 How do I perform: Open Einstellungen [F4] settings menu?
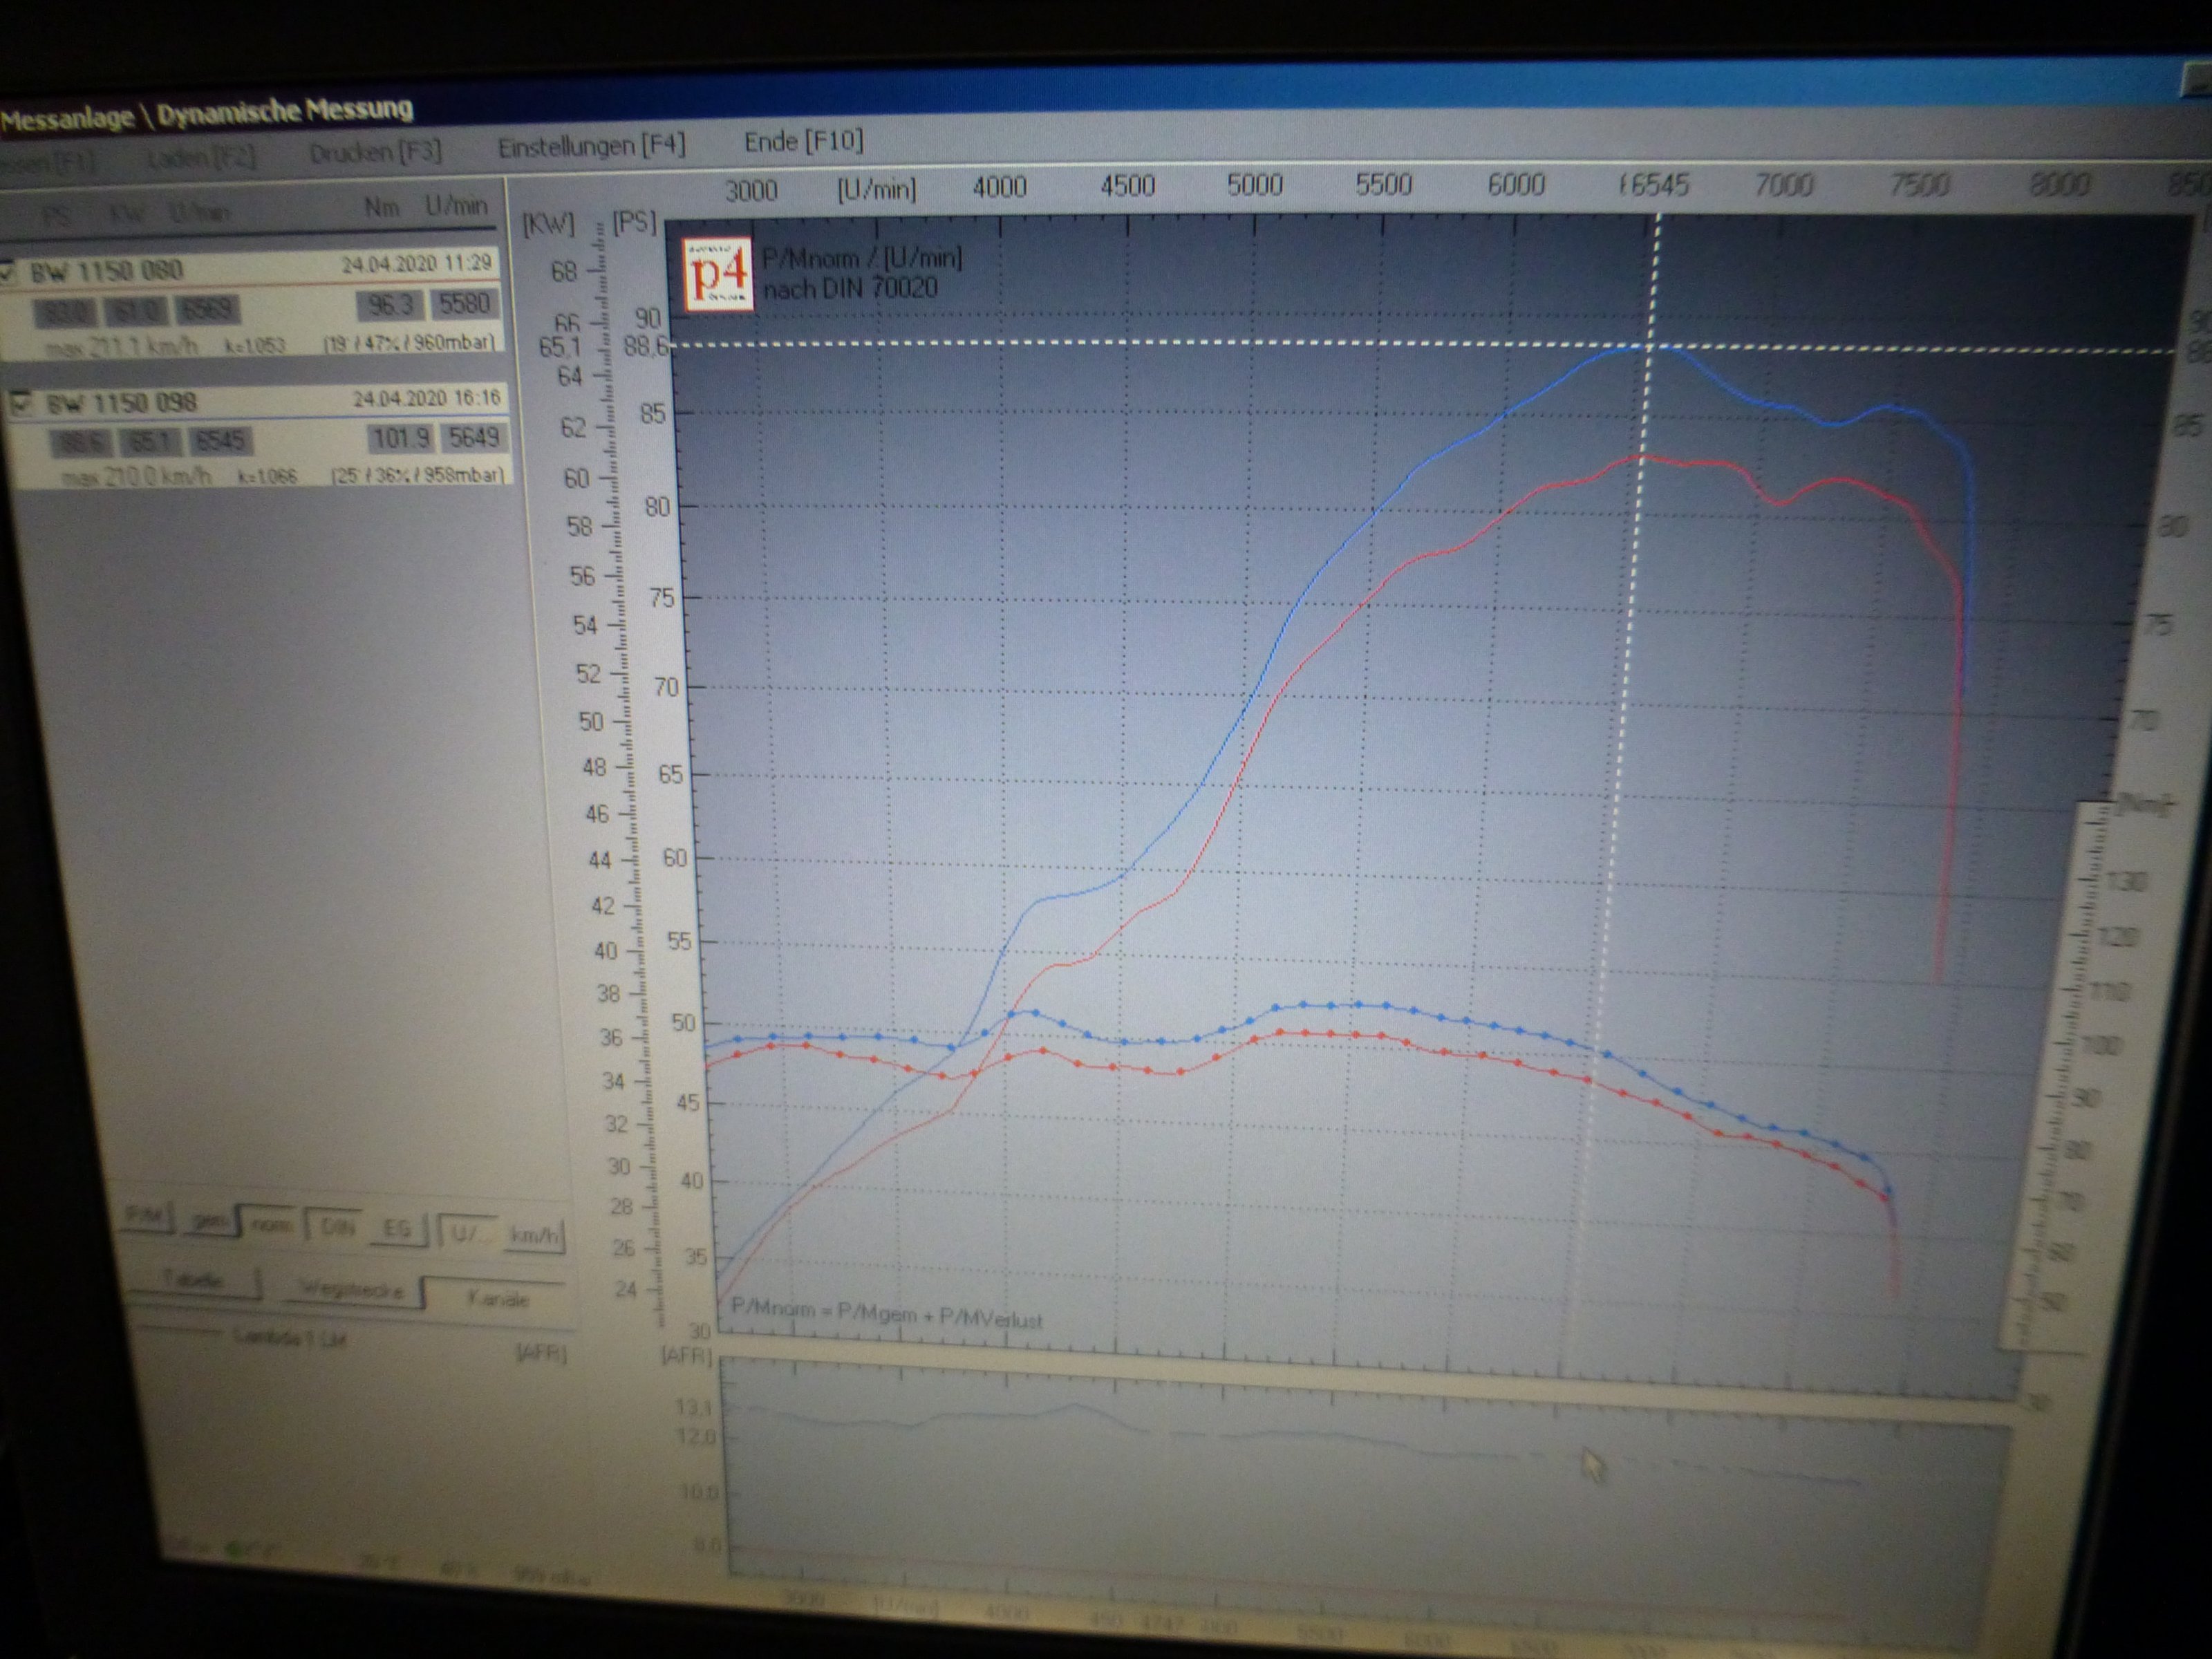[591, 146]
